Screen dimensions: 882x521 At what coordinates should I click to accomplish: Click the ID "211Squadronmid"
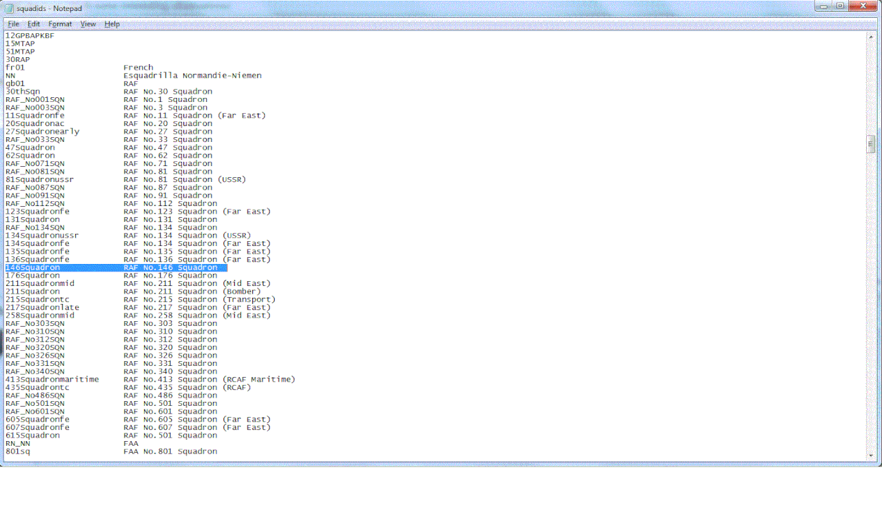coord(40,283)
